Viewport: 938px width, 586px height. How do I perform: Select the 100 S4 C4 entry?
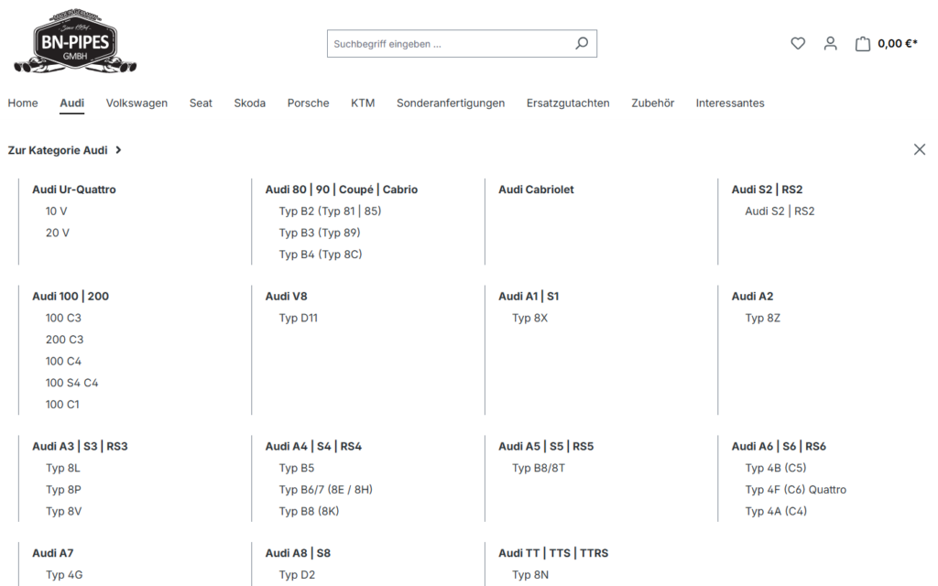tap(71, 383)
